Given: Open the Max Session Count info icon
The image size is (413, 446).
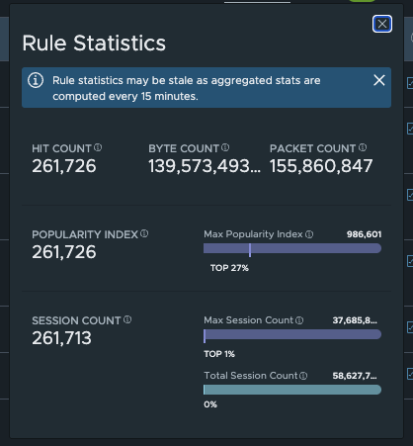Looking at the screenshot, I should pyautogui.click(x=299, y=320).
